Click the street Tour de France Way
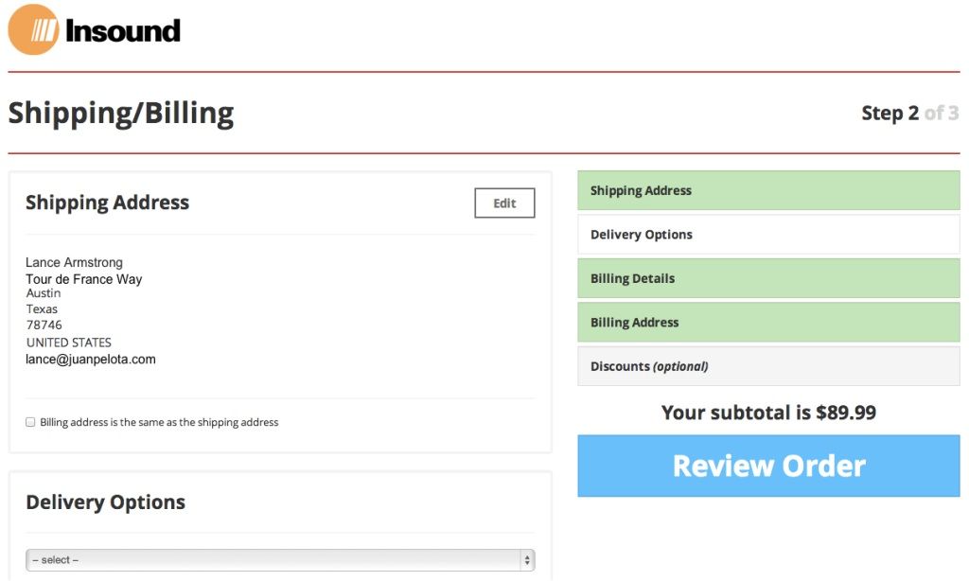The width and height of the screenshot is (969, 581). 84,279
